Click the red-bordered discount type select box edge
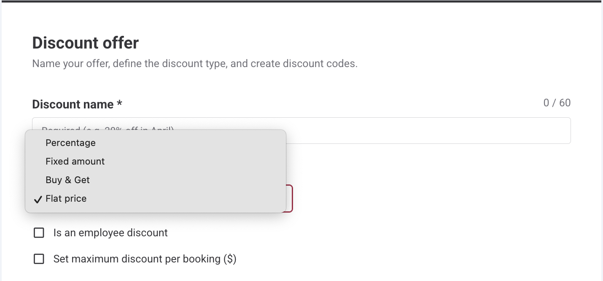603x281 pixels. click(291, 199)
